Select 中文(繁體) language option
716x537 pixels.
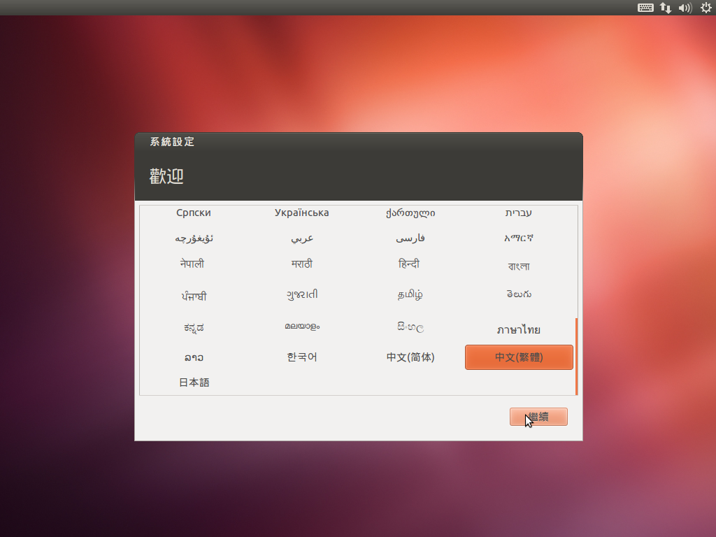[x=519, y=357]
